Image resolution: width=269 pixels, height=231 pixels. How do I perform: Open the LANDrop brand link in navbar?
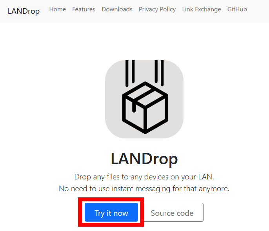coord(24,11)
